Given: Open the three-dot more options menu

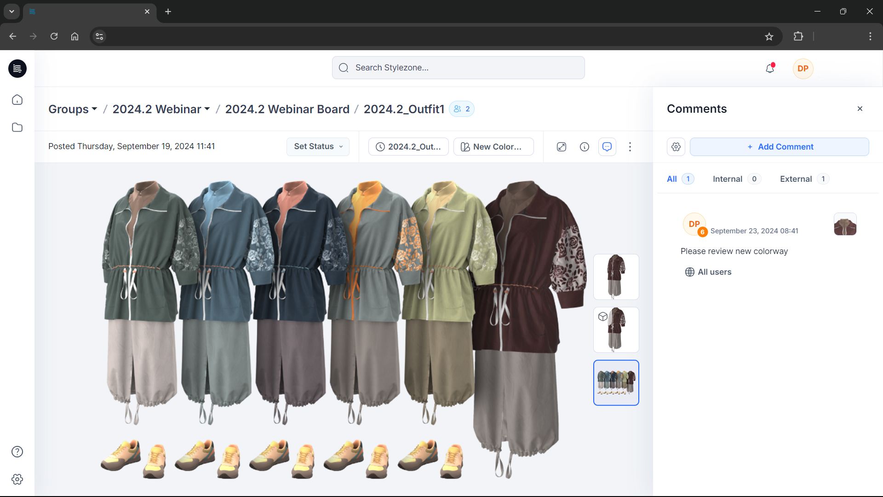Looking at the screenshot, I should [x=630, y=146].
